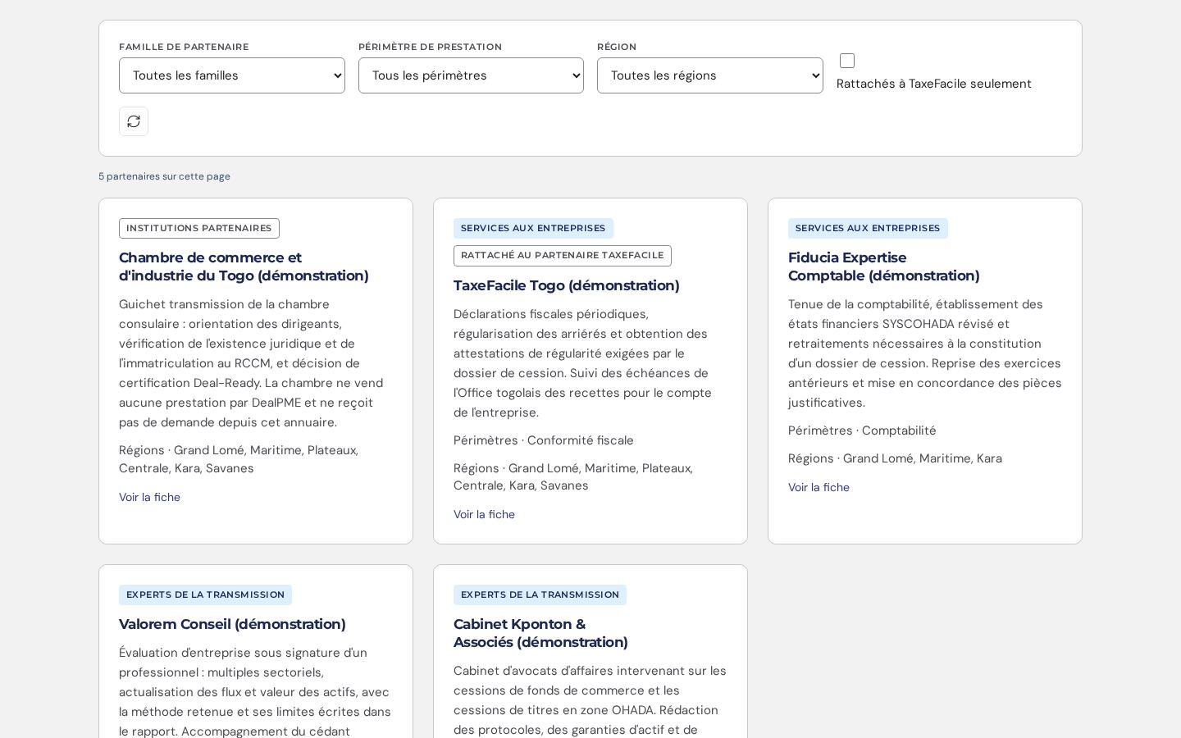The width and height of the screenshot is (1181, 738).
Task: Open the Famille de partenaire dropdown
Action: point(232,75)
